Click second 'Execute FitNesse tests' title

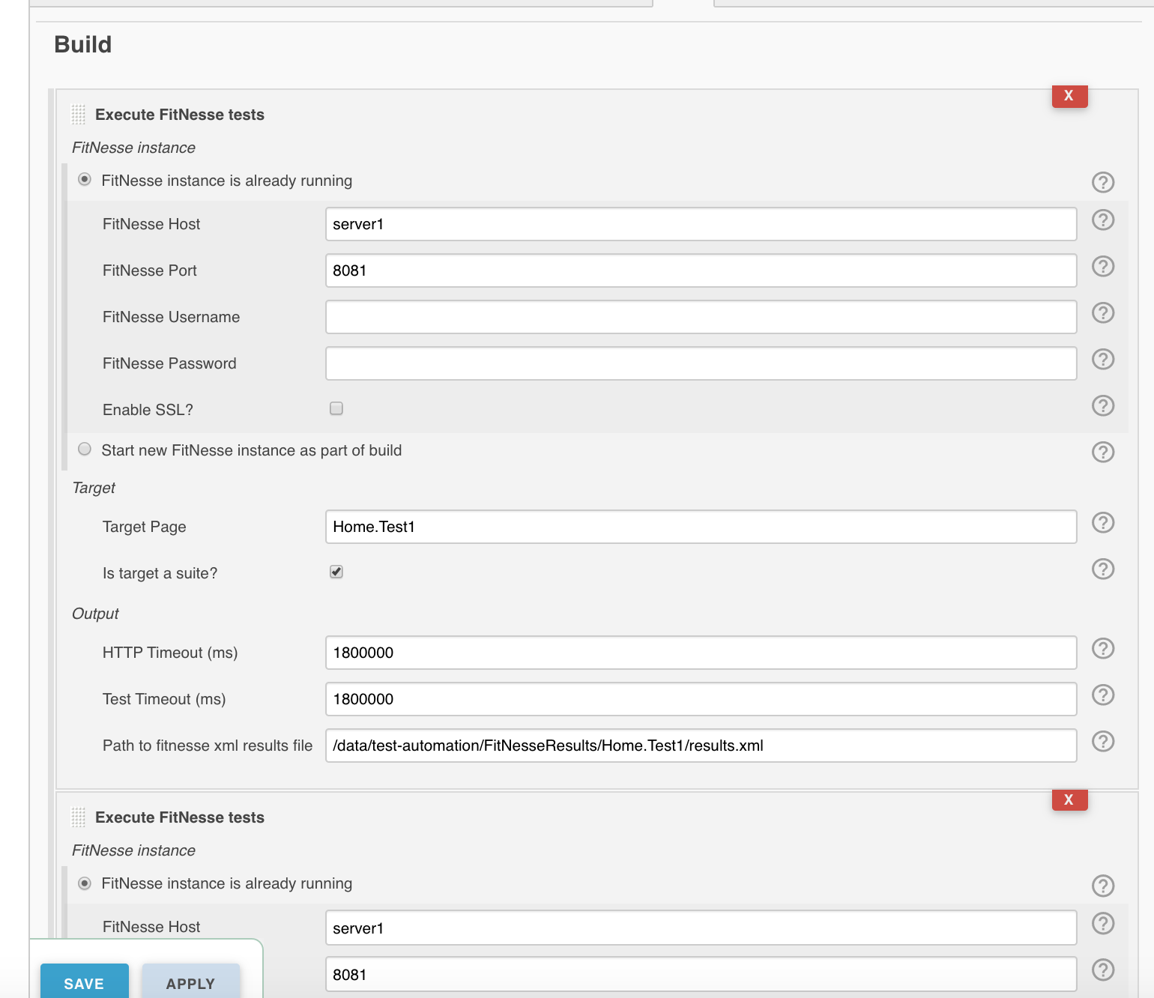[180, 817]
